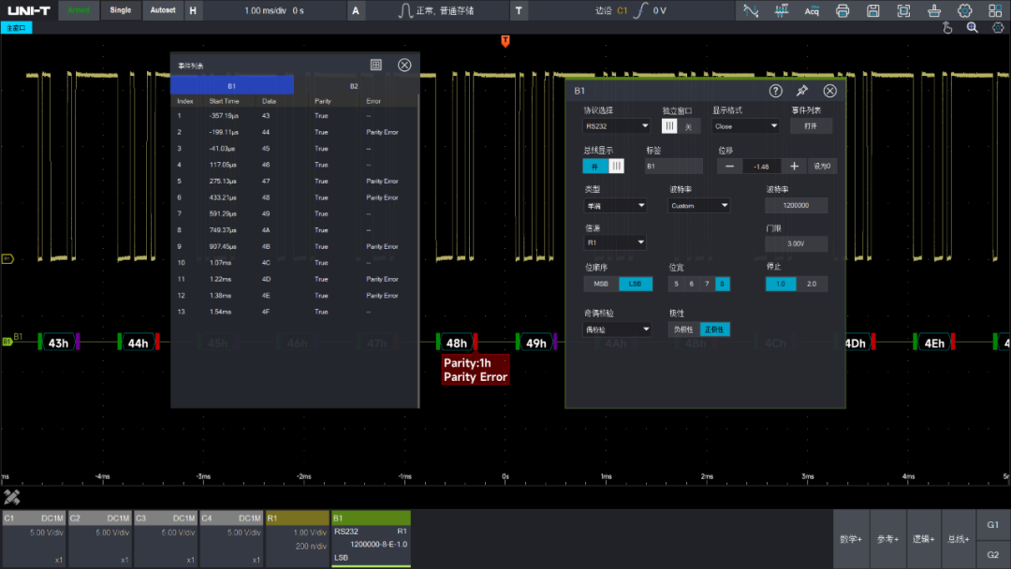
Task: Set bit width to 8
Action: pyautogui.click(x=722, y=284)
